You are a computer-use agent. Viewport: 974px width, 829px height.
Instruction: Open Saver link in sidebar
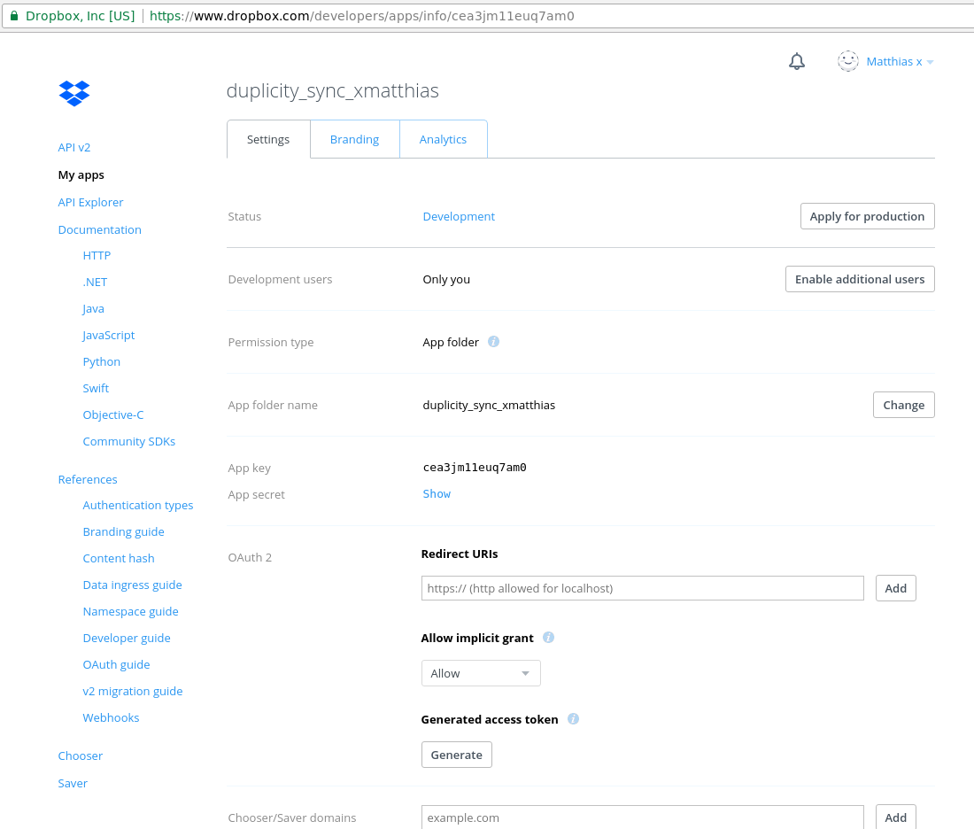click(x=73, y=783)
